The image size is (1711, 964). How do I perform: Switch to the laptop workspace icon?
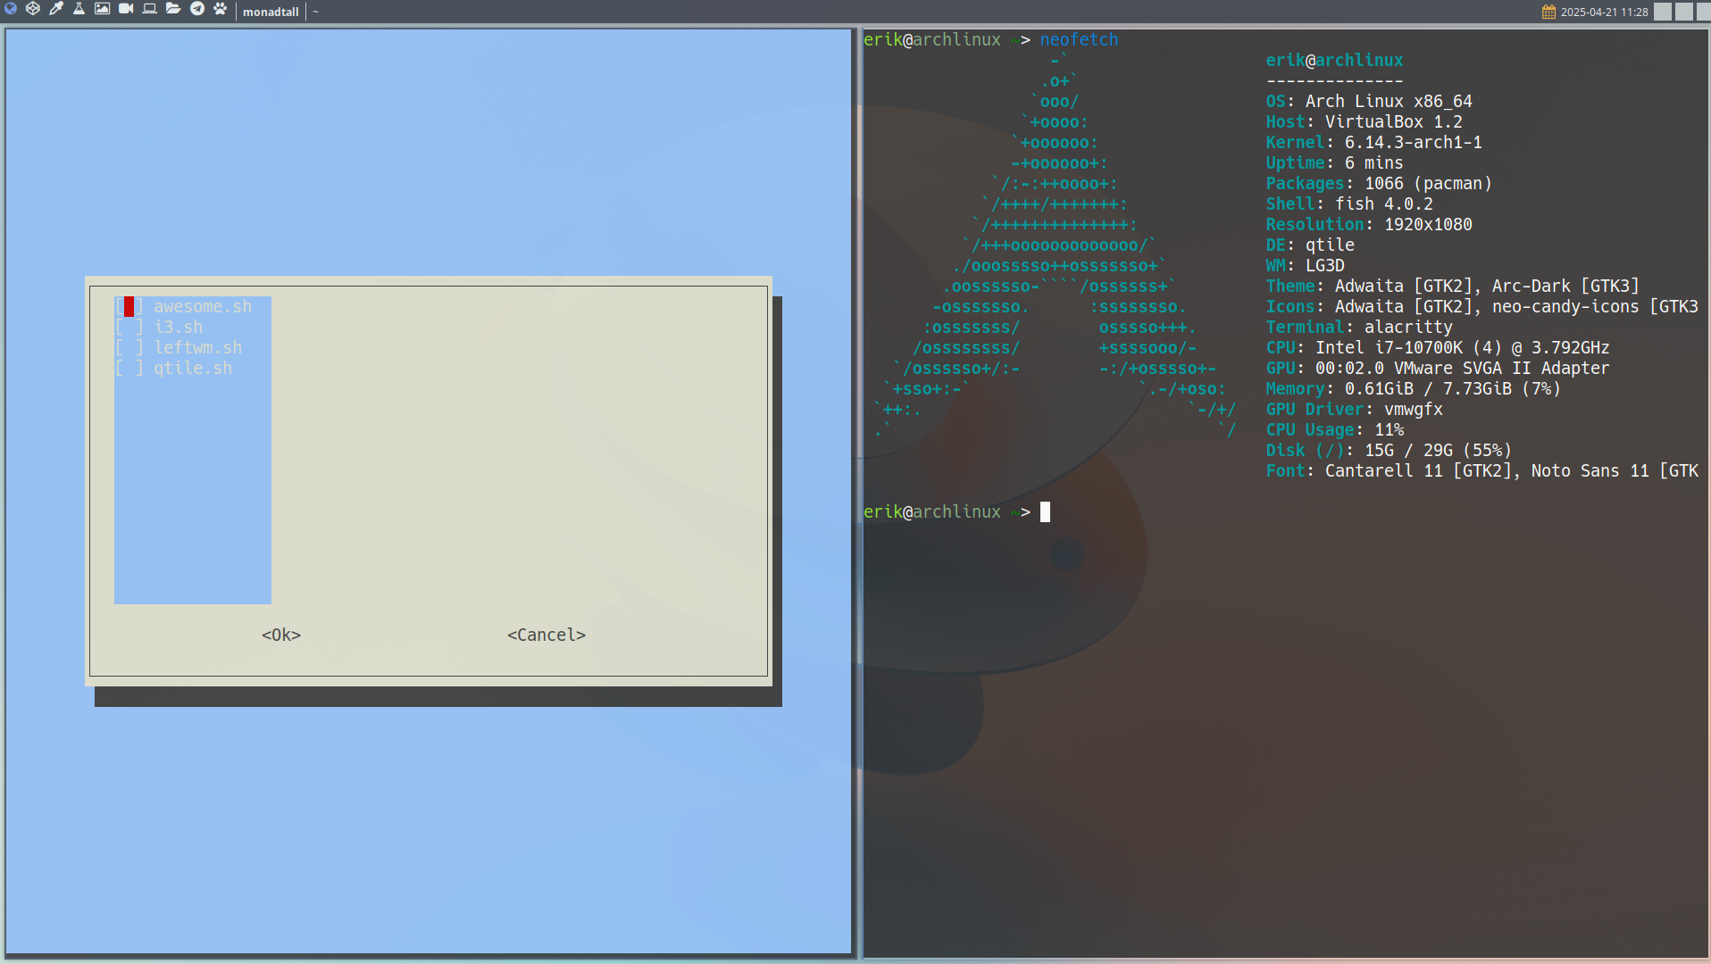[150, 9]
